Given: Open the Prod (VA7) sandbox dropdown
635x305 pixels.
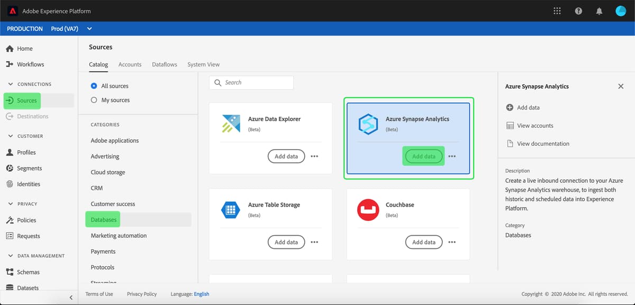Looking at the screenshot, I should [x=89, y=29].
